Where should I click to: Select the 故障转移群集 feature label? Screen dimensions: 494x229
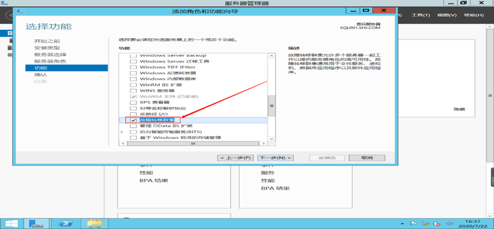pos(156,120)
